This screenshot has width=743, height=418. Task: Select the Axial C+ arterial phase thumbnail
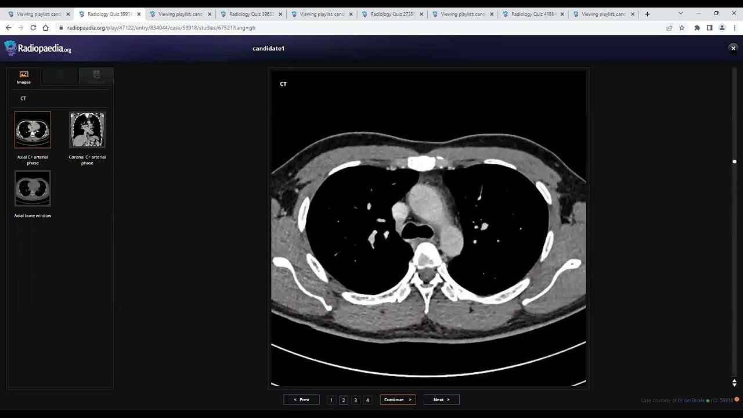[x=33, y=129]
